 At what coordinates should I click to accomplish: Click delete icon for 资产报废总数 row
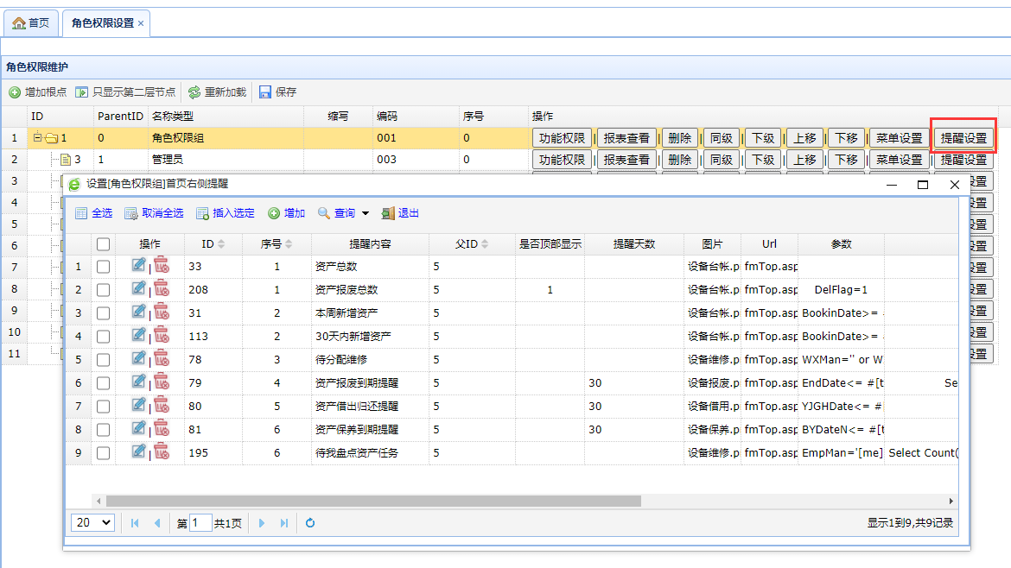pos(162,288)
